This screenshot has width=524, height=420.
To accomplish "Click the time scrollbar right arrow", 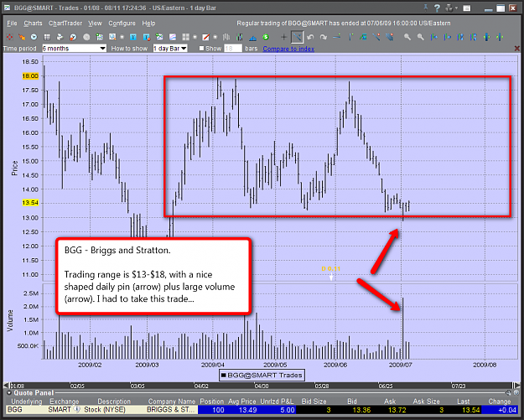I will click(x=517, y=386).
